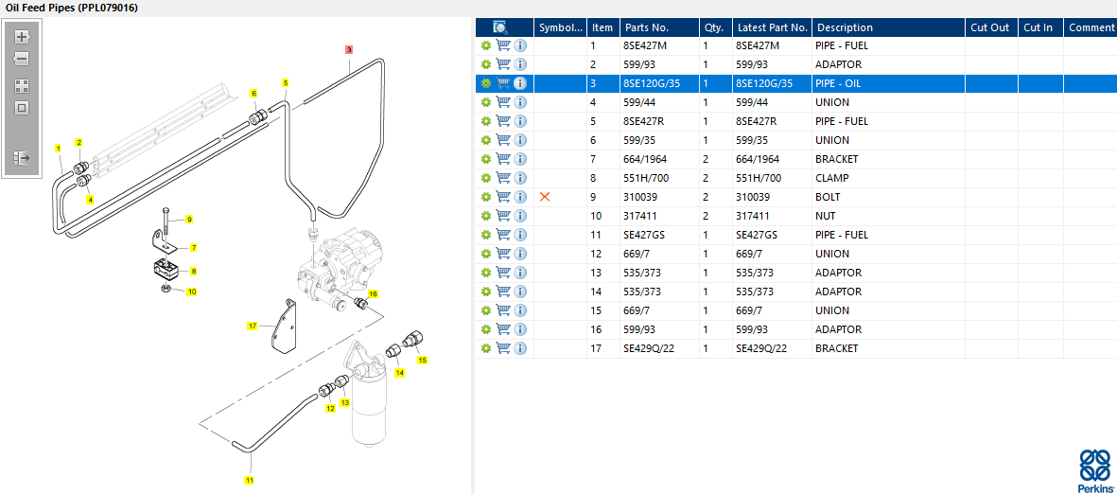Click callout label 11 on the diagram
Image resolution: width=1117 pixels, height=495 pixels.
click(250, 480)
